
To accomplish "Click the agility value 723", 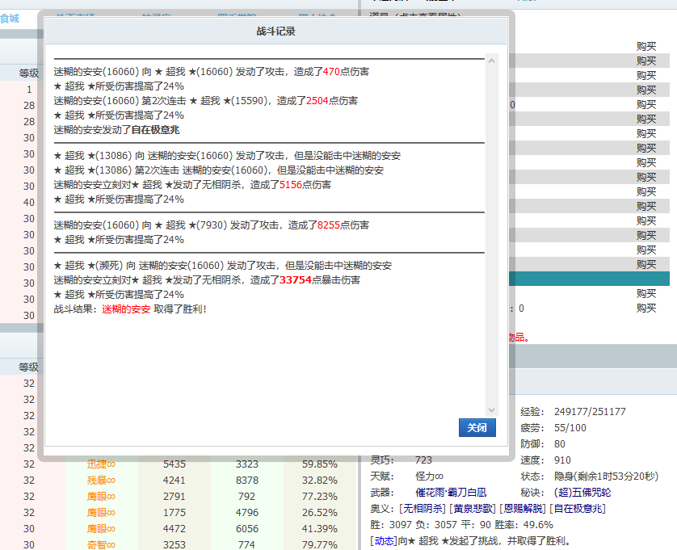I will (423, 460).
